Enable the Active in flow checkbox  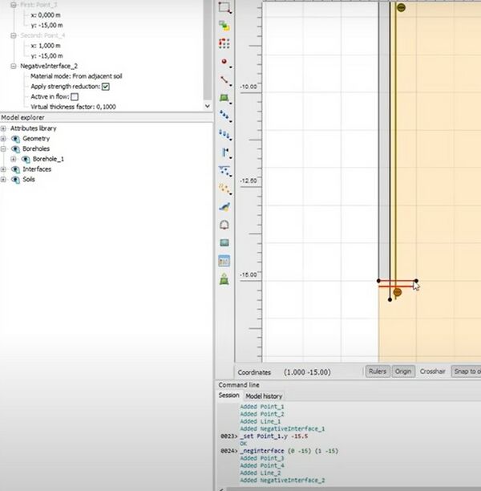tap(75, 96)
